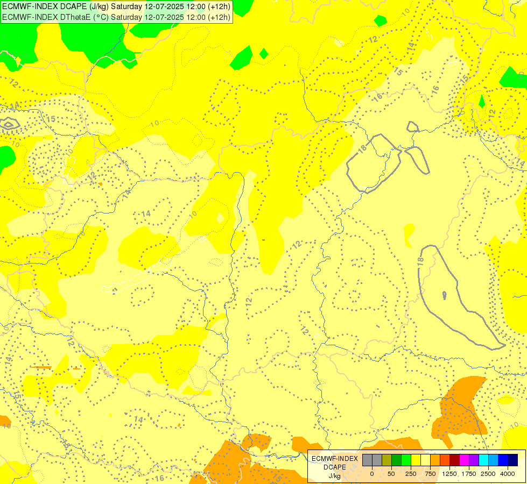Select the purple legend swatch

pos(474,460)
